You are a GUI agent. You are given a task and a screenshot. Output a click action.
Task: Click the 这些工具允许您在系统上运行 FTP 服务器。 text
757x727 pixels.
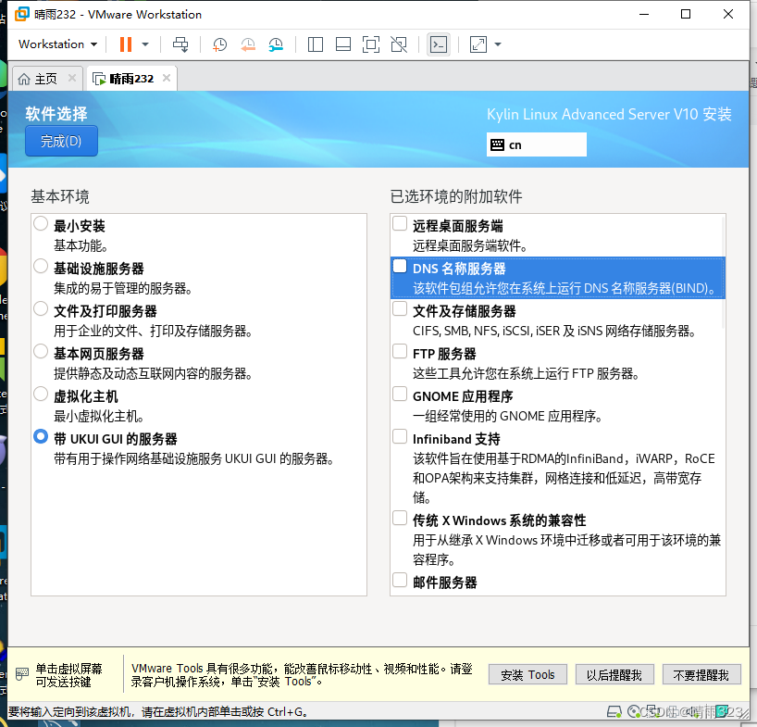point(527,373)
